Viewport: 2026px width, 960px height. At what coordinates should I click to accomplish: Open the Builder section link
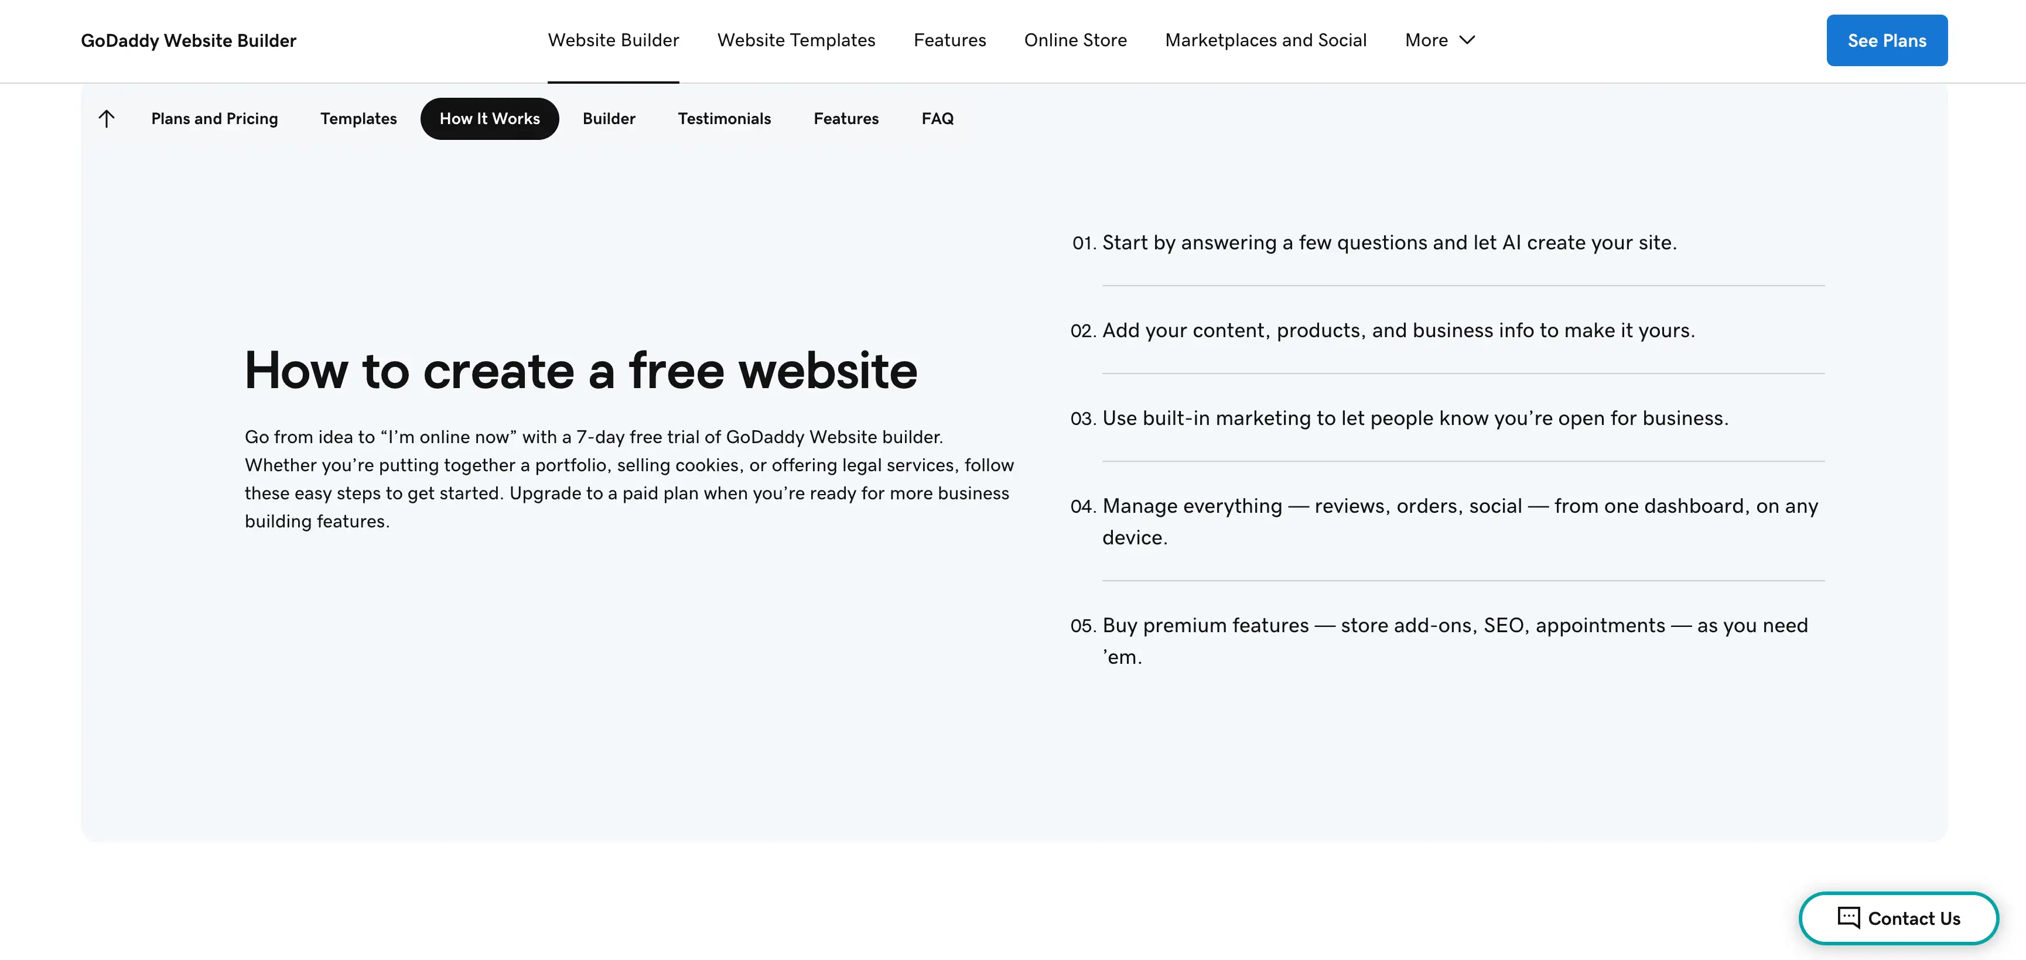point(609,119)
